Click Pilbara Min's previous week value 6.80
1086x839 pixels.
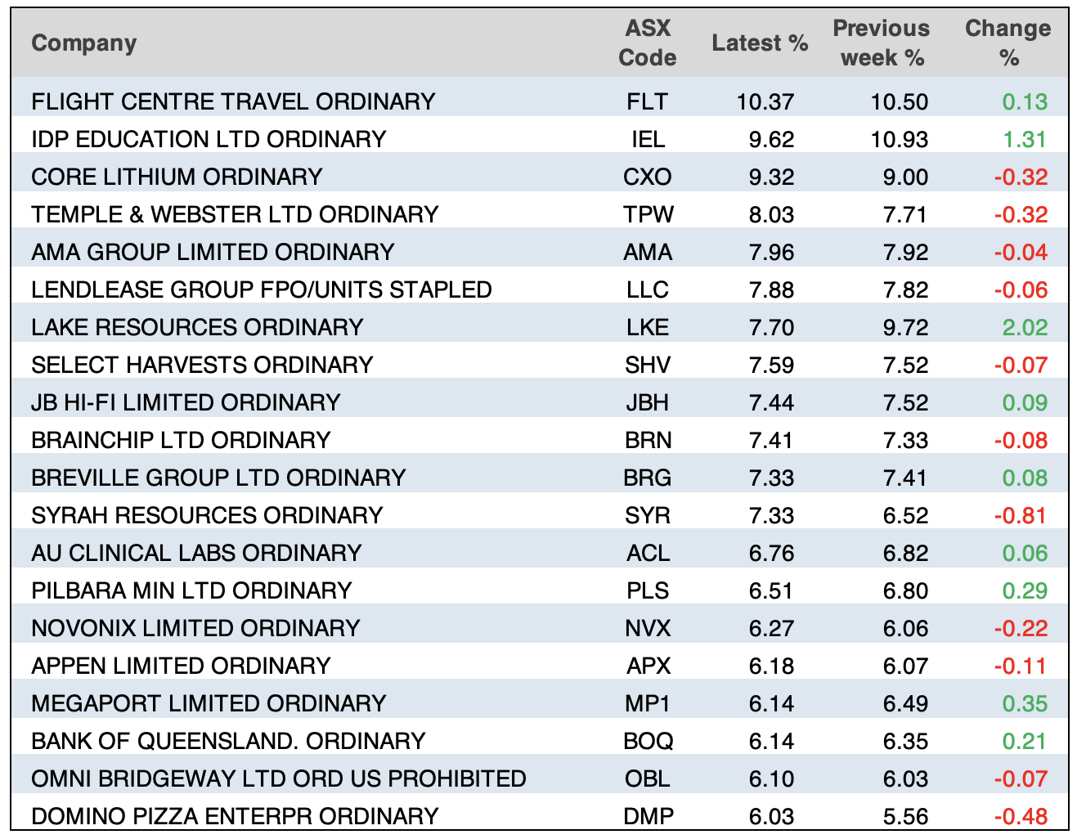point(905,590)
